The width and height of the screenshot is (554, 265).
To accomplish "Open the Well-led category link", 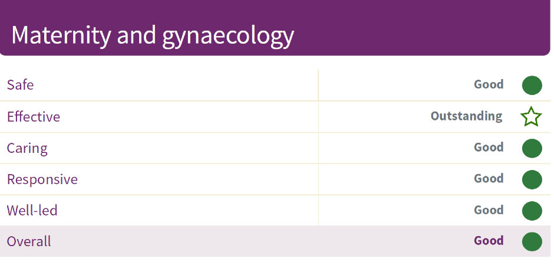I will click(x=32, y=211).
